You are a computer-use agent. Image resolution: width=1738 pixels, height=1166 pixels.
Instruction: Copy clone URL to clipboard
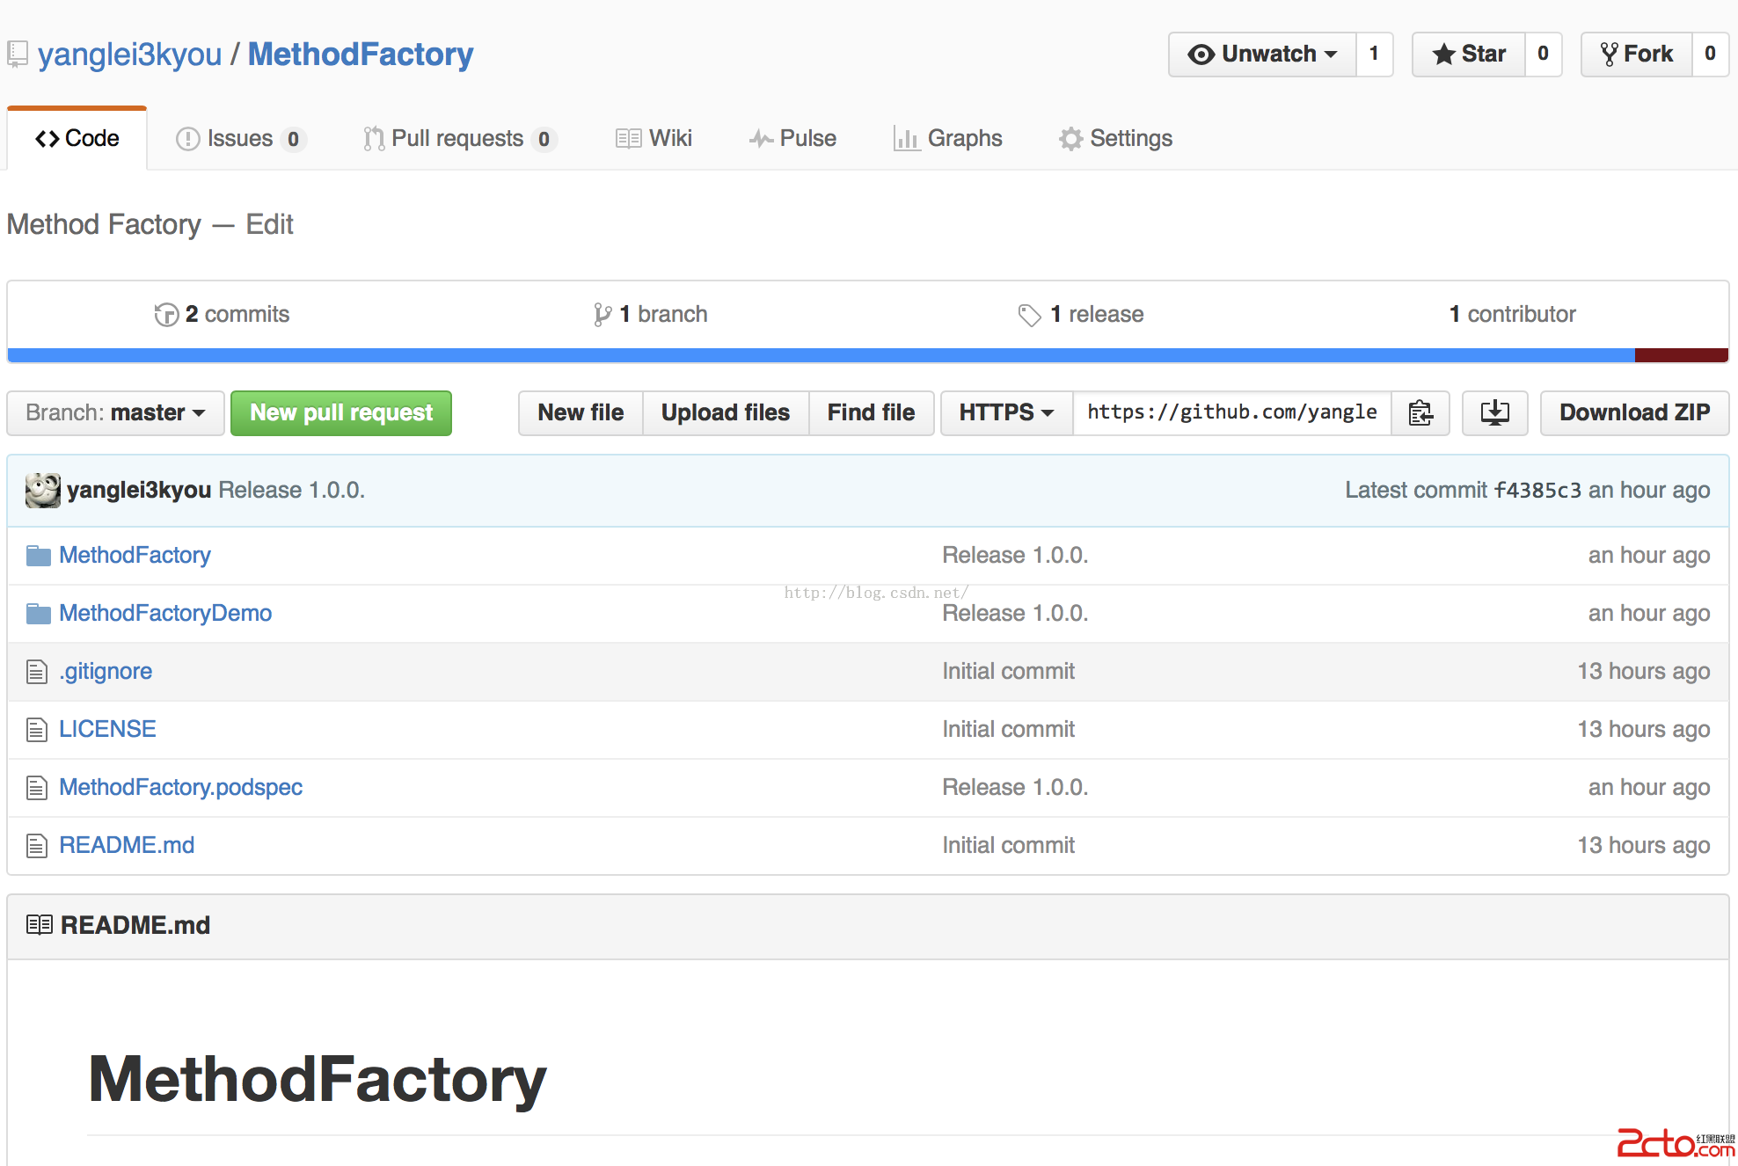pyautogui.click(x=1420, y=412)
